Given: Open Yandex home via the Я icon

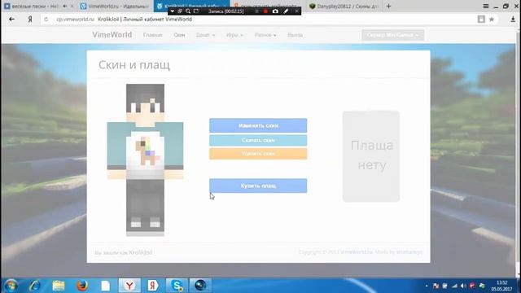Looking at the screenshot, I should pos(30,20).
